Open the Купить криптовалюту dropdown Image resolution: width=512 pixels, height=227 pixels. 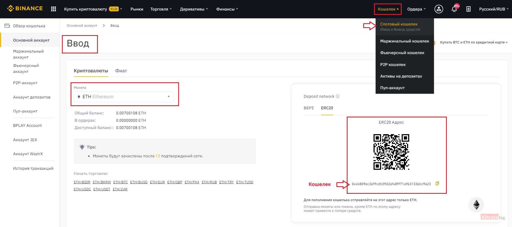click(x=93, y=9)
